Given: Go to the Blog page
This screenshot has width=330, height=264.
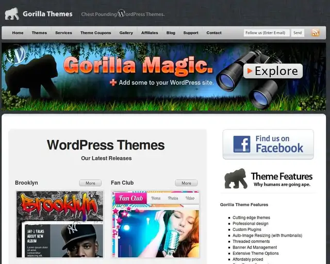Looking at the screenshot, I should click(171, 33).
